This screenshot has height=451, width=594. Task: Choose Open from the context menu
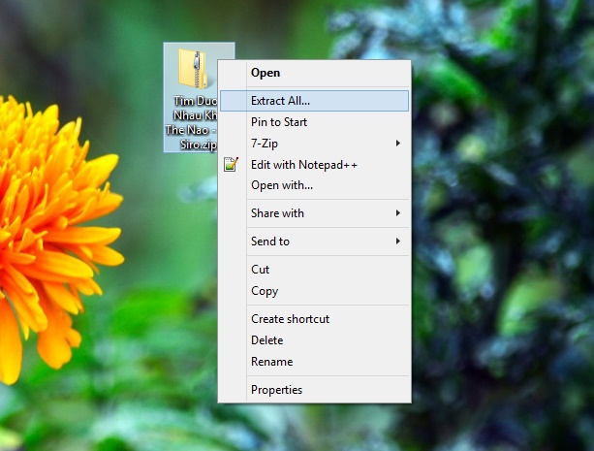click(266, 72)
